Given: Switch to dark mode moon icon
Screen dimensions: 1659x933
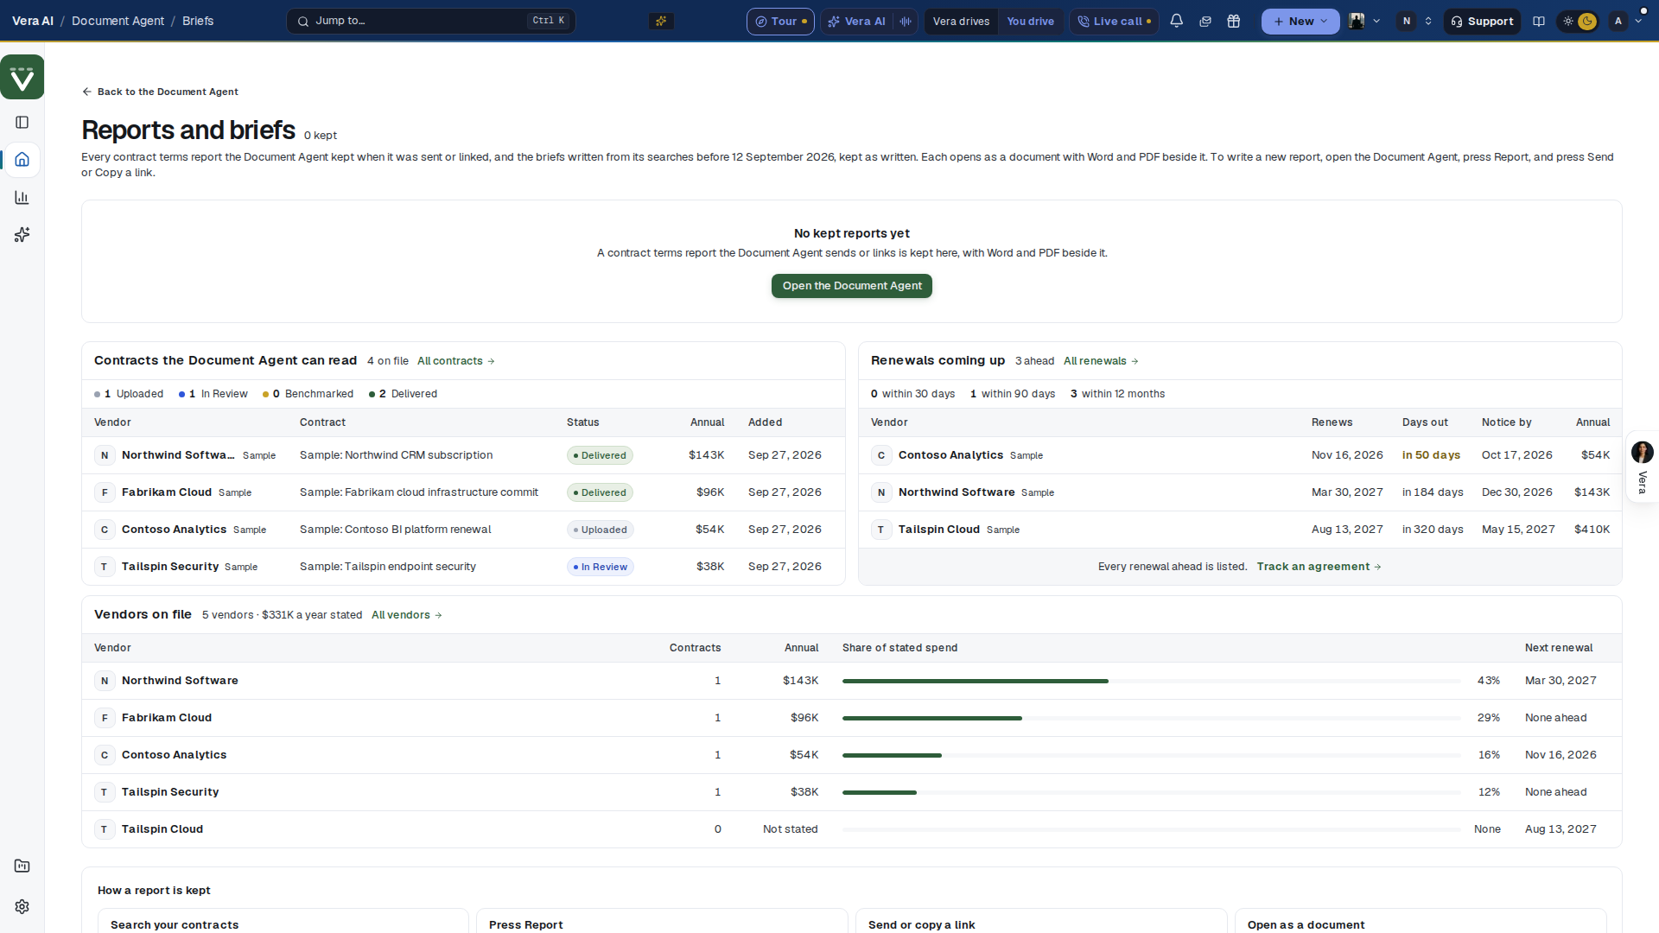Looking at the screenshot, I should [x=1587, y=21].
